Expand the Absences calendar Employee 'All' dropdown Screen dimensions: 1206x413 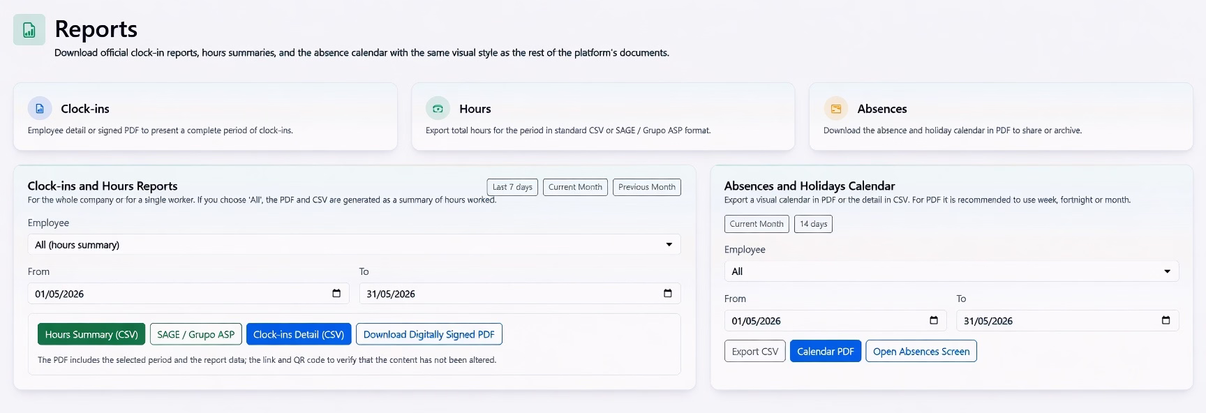pos(951,271)
